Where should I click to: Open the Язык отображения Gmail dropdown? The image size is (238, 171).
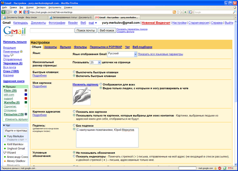122,54
